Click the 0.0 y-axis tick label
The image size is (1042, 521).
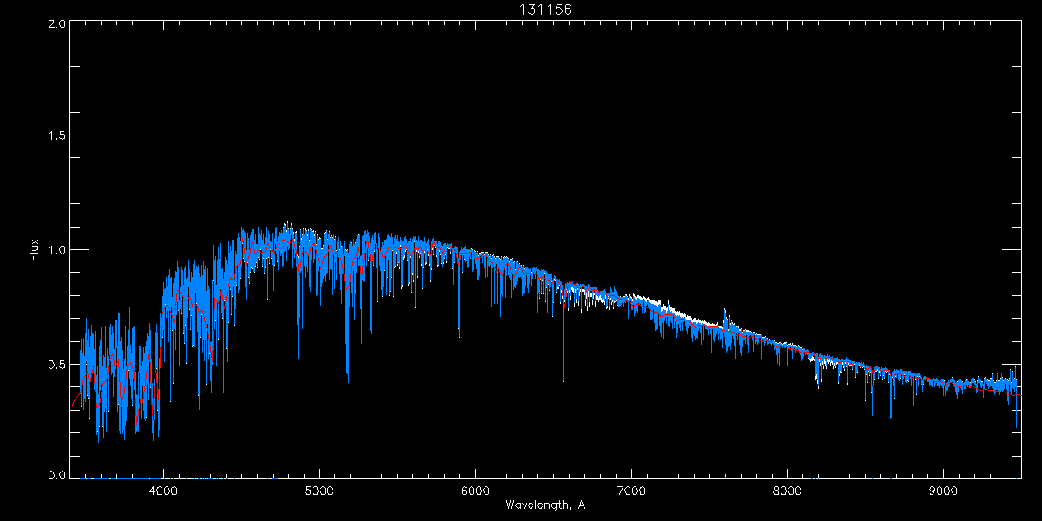pyautogui.click(x=57, y=476)
